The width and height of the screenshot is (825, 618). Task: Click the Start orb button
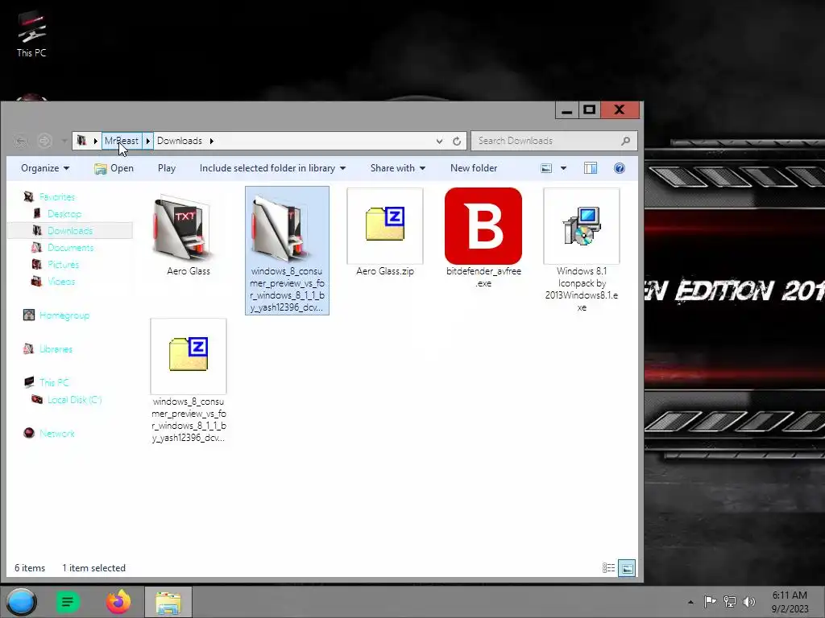[x=22, y=602]
